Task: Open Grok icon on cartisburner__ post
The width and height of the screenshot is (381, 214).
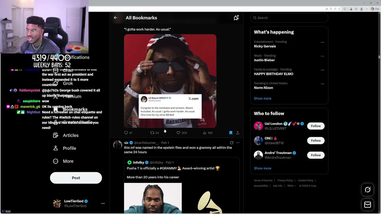Action: click(232, 143)
